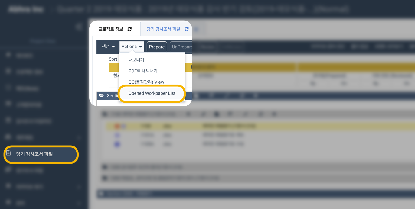Screen dimensions: 415x209
Task: Click the red status icon in the highlighted row
Action: click(x=116, y=126)
